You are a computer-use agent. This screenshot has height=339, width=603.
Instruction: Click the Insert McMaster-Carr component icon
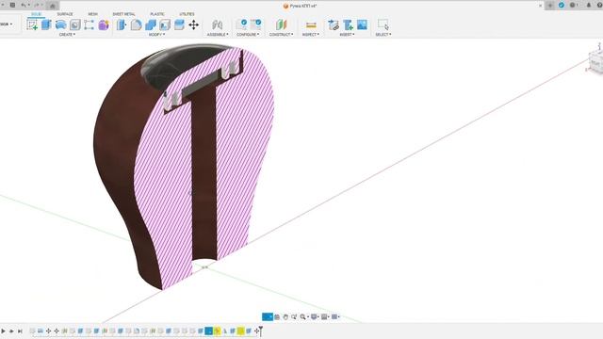click(x=348, y=25)
